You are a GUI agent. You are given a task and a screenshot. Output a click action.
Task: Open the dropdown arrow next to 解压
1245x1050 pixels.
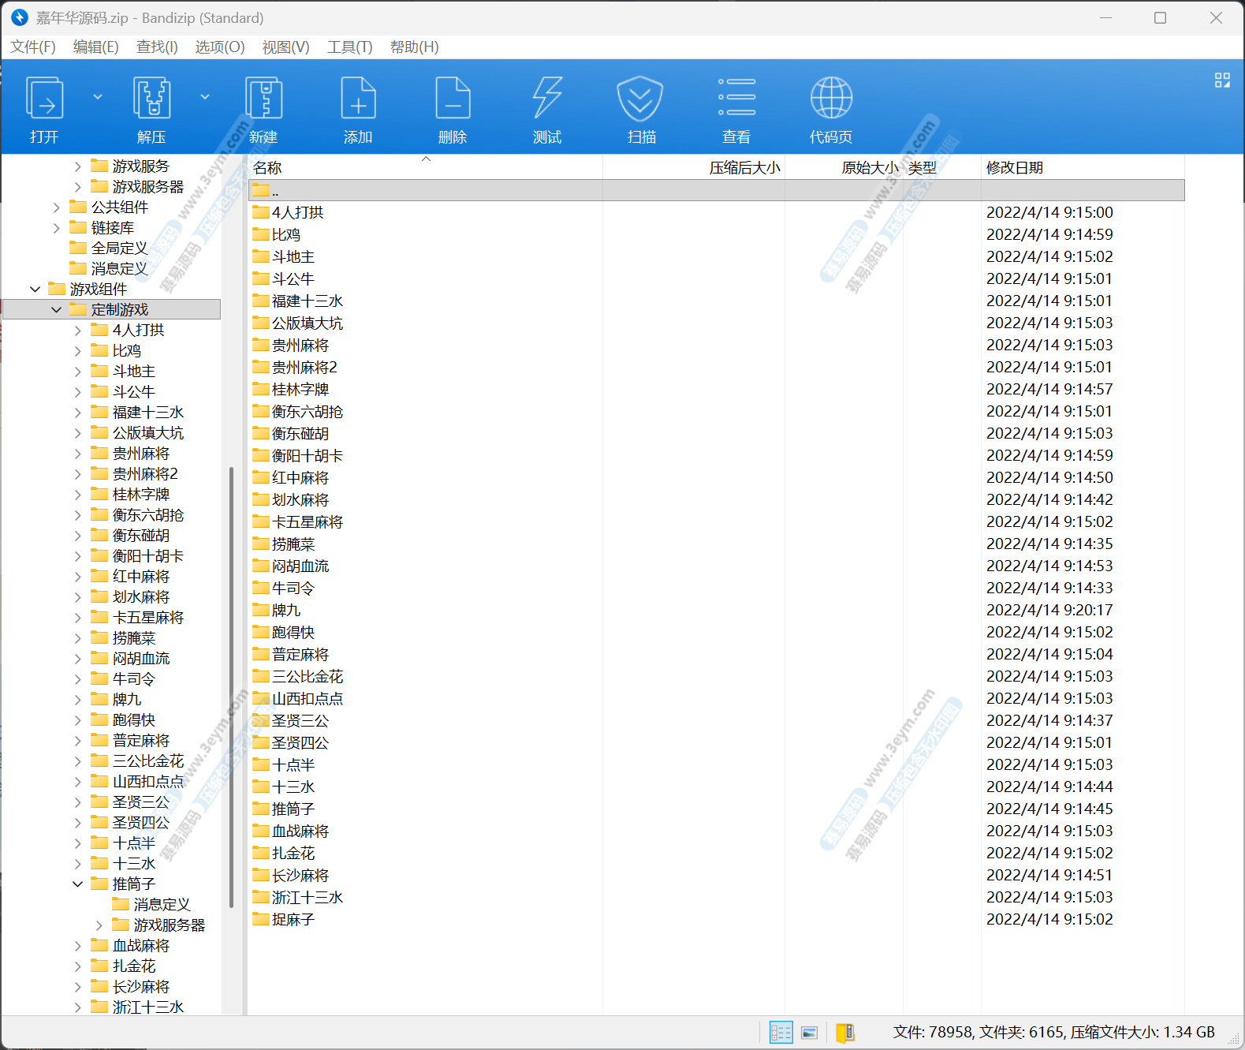(205, 97)
